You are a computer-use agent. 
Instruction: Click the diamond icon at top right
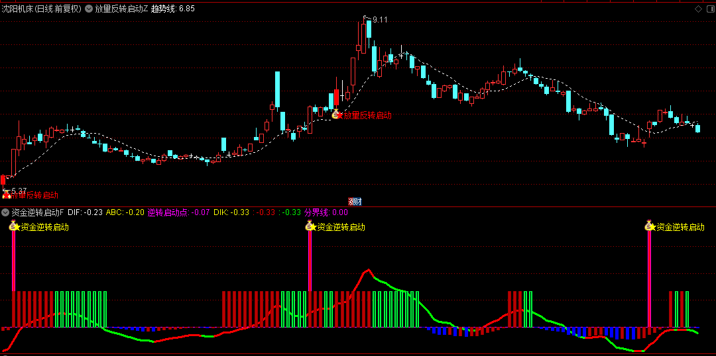click(698, 9)
